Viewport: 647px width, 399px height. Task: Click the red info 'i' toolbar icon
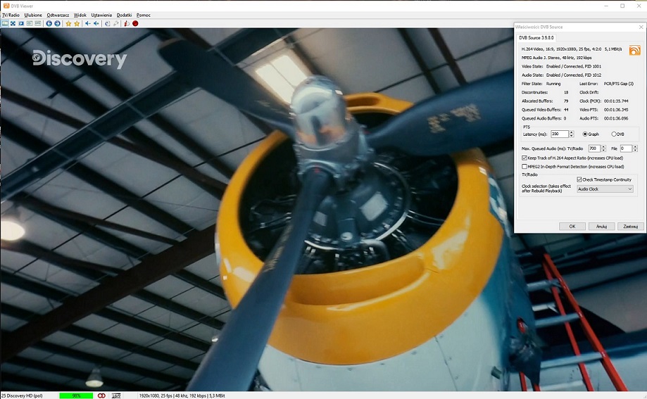pos(127,23)
